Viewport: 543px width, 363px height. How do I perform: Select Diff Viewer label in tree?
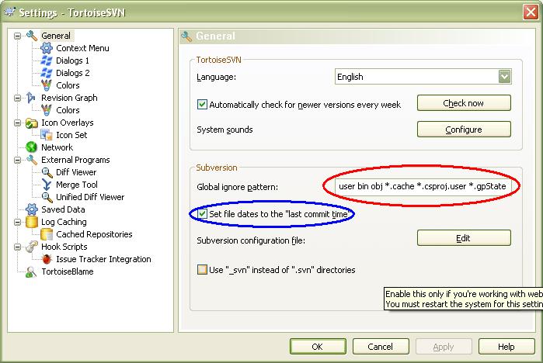pos(76,172)
